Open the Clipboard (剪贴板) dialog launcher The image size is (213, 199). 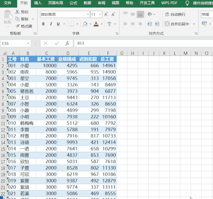pos(35,34)
